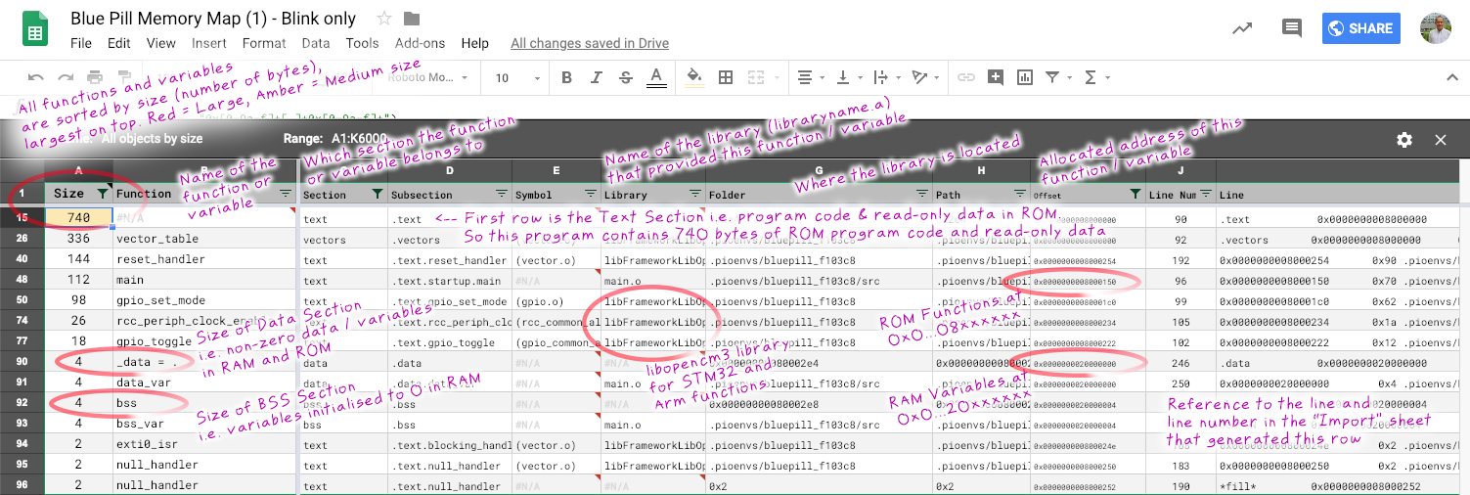Open the cell borders tool
The width and height of the screenshot is (1470, 495).
726,77
